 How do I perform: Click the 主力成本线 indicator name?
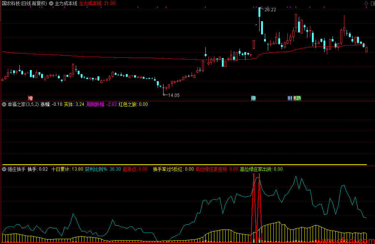tap(66, 4)
